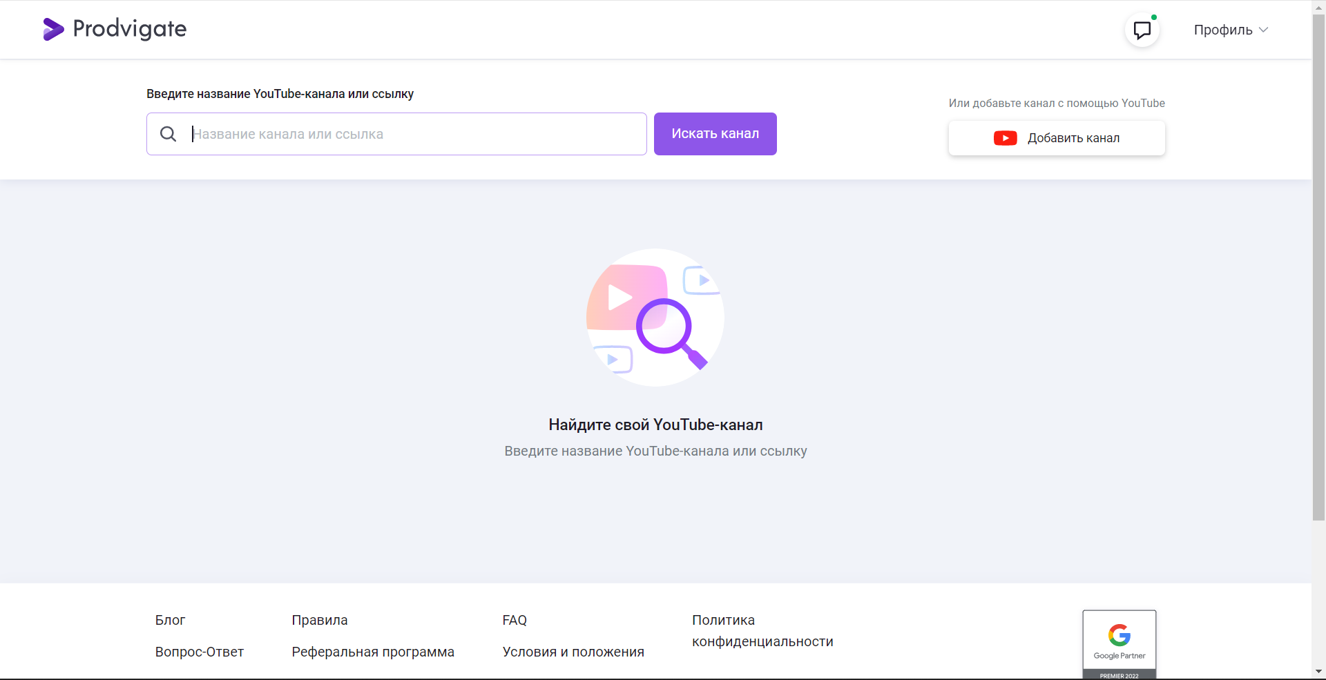Open the Реферальная программа link

(373, 652)
